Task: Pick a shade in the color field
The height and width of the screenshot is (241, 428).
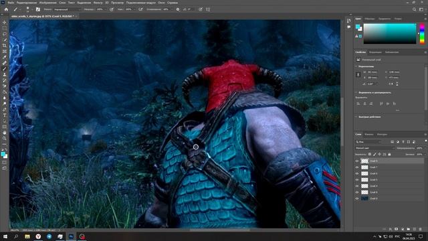Action: click(390, 33)
